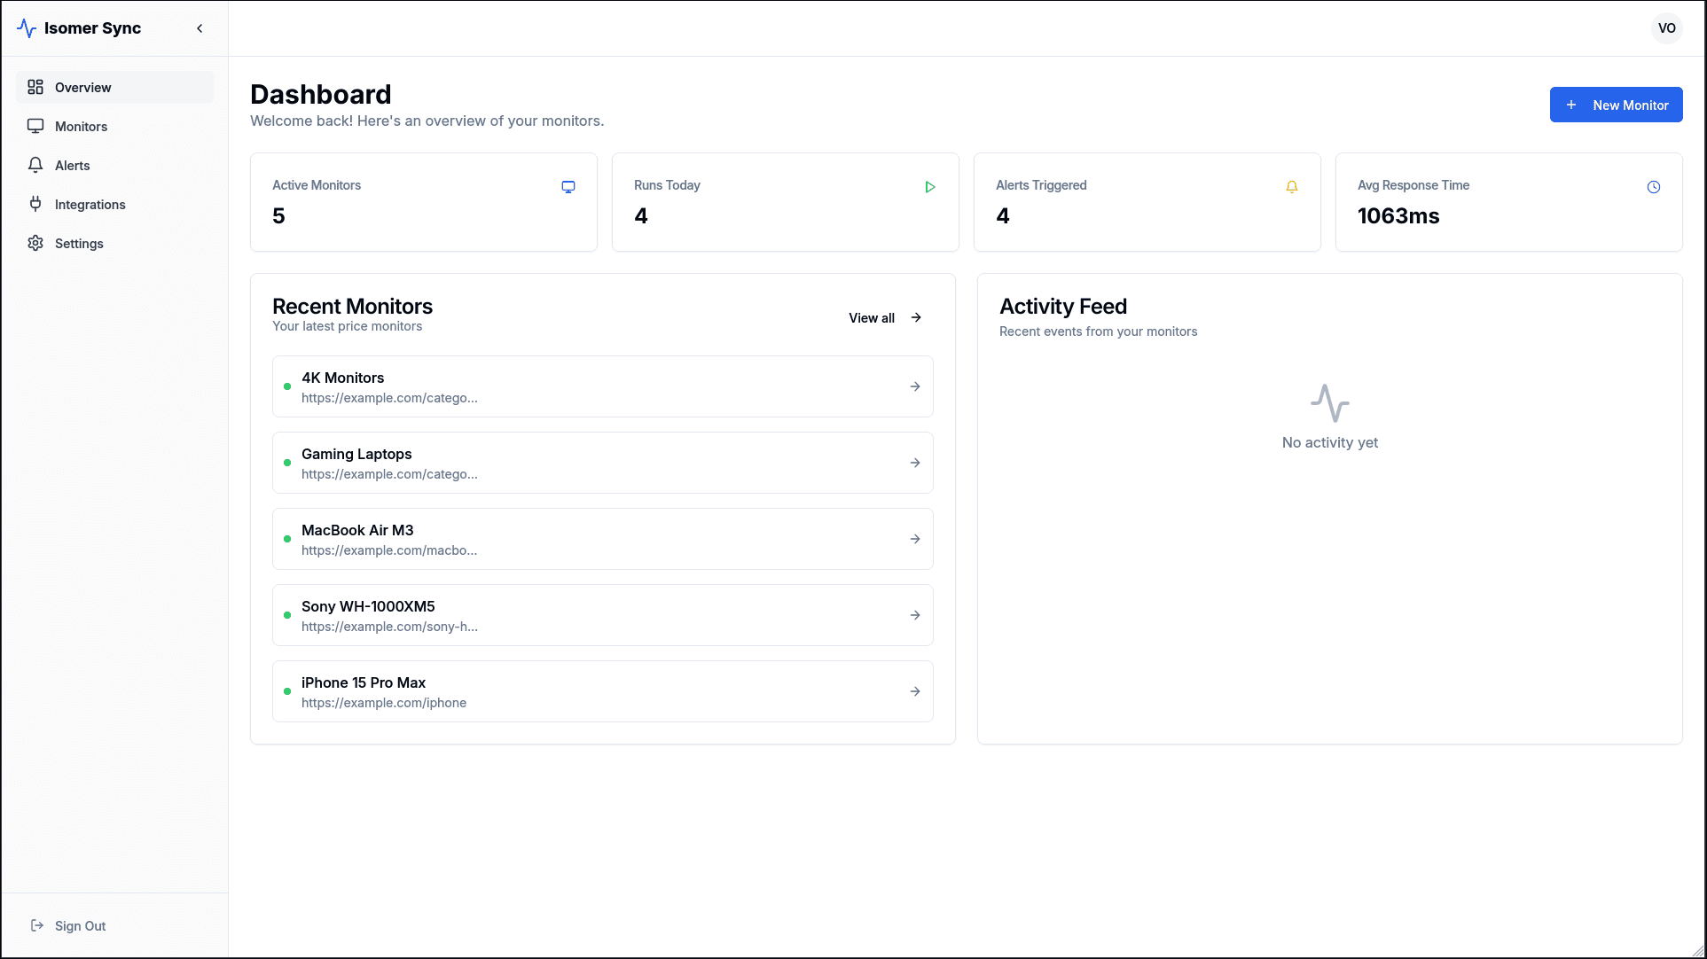Viewport: 1707px width, 959px height.
Task: Open the Alerts section
Action: (72, 165)
